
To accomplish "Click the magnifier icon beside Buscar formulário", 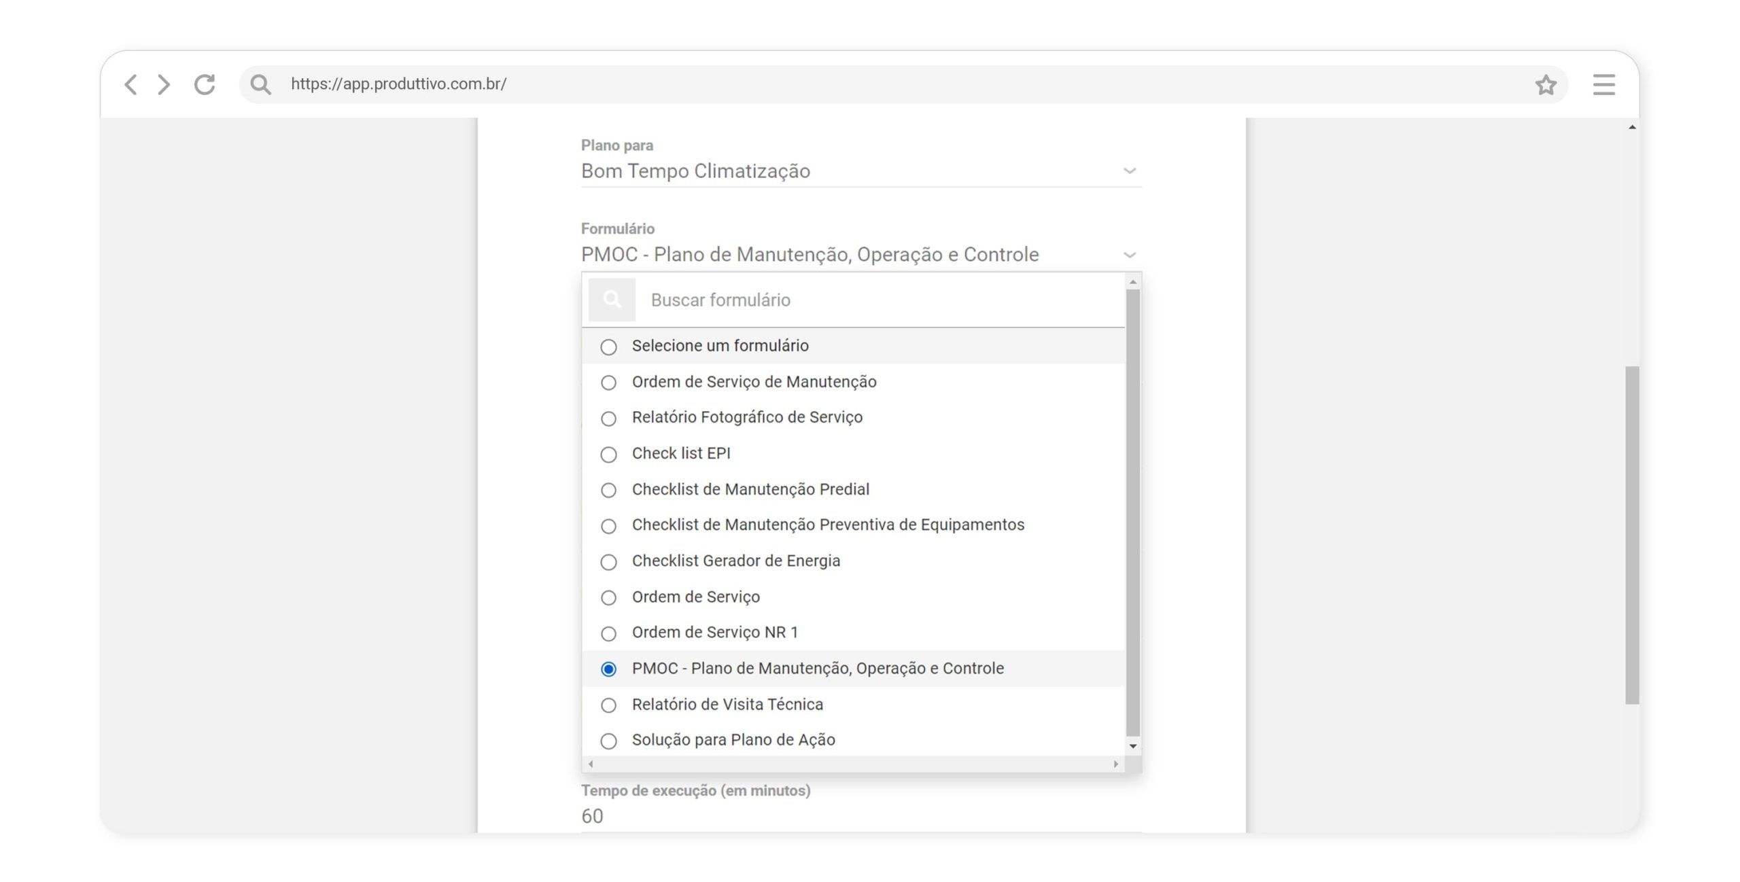I will click(x=611, y=299).
